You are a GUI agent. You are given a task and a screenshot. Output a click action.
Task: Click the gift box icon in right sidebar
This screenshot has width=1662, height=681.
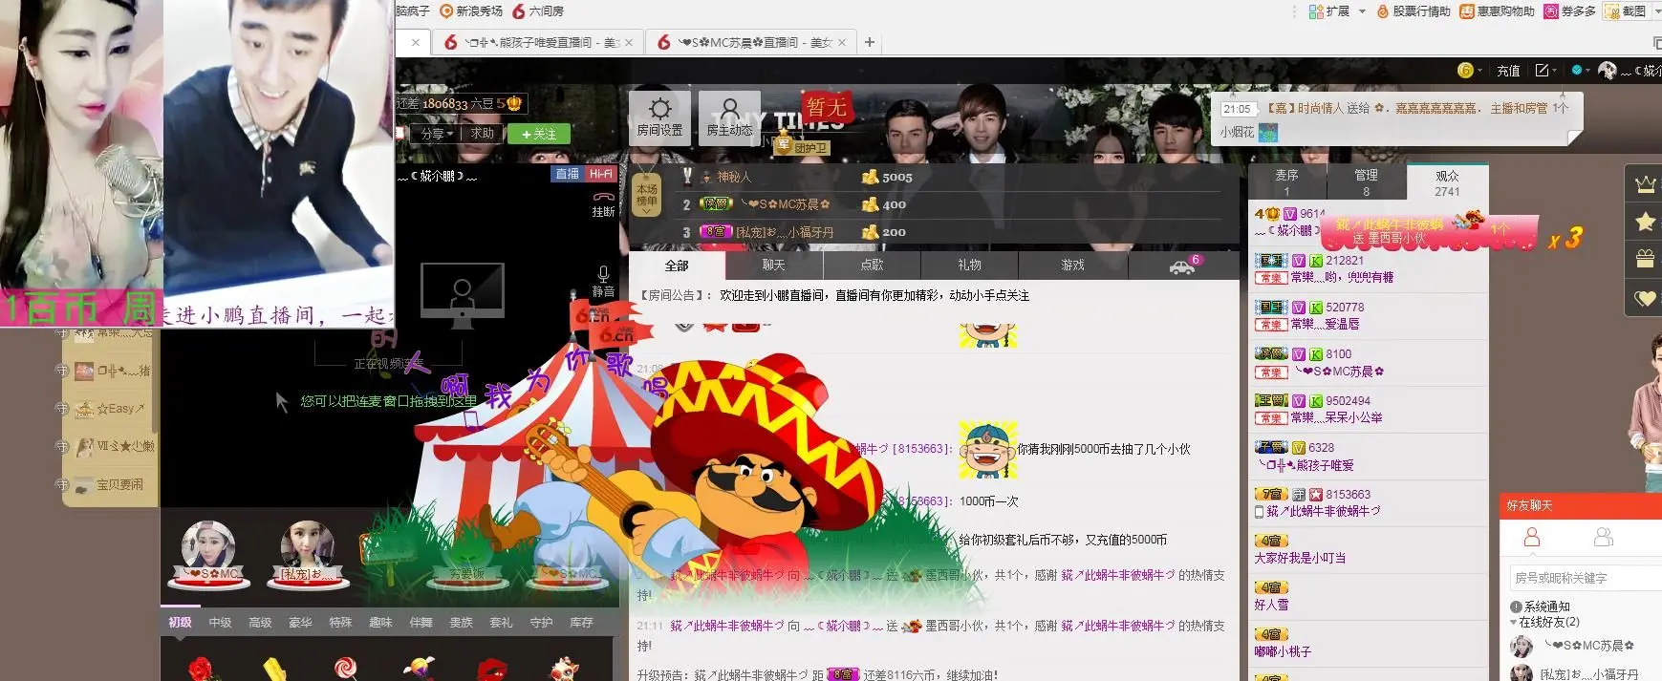tap(1645, 259)
